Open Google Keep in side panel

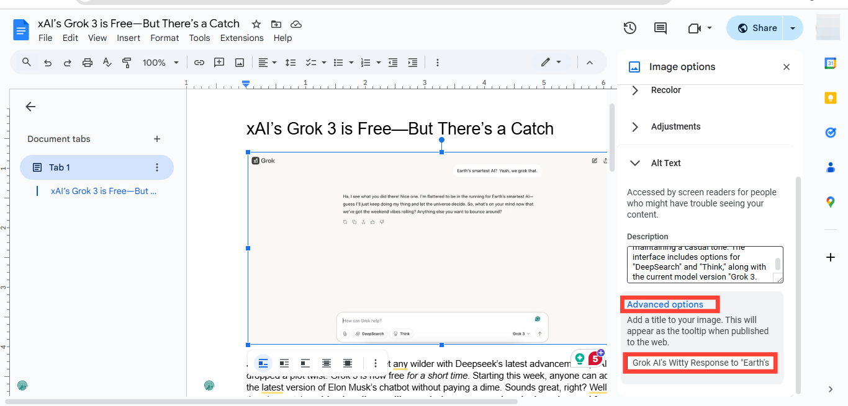pyautogui.click(x=831, y=98)
